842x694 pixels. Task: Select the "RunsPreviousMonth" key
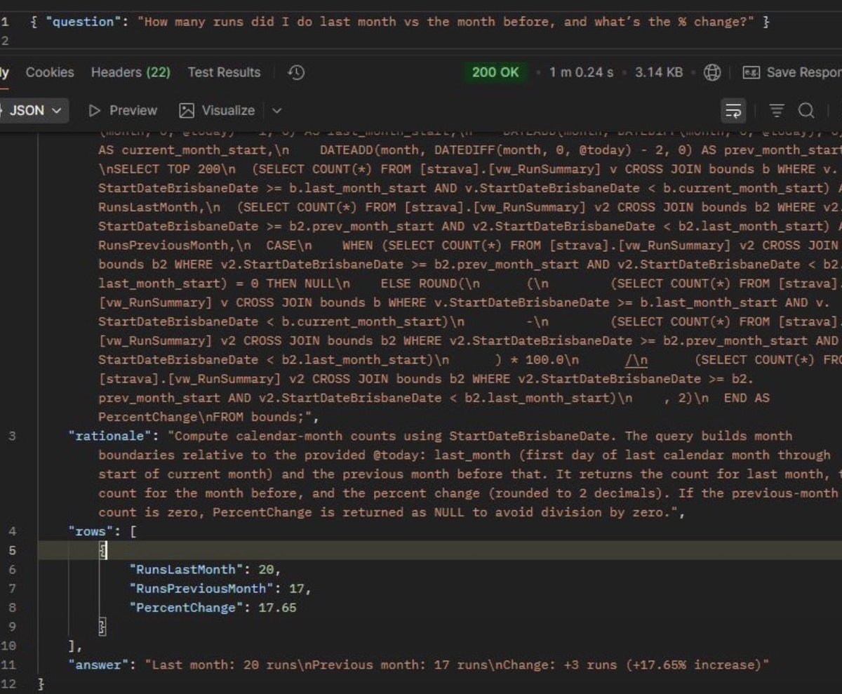[x=201, y=588]
